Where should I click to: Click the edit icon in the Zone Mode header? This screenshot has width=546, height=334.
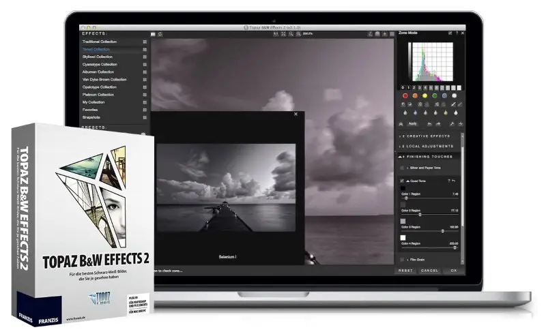tap(450, 33)
